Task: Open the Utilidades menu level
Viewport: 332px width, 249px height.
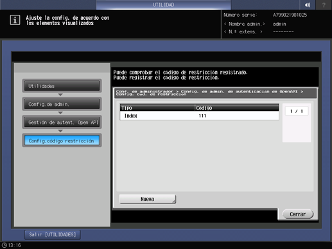Action: pyautogui.click(x=62, y=86)
